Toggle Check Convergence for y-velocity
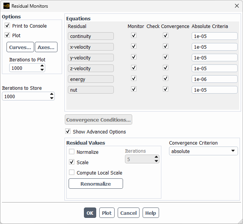The height and width of the screenshot is (224, 243). pyautogui.click(x=166, y=57)
